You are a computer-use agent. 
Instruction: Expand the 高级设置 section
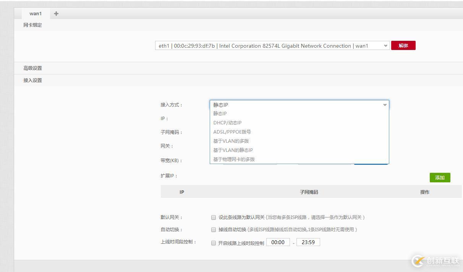32,68
